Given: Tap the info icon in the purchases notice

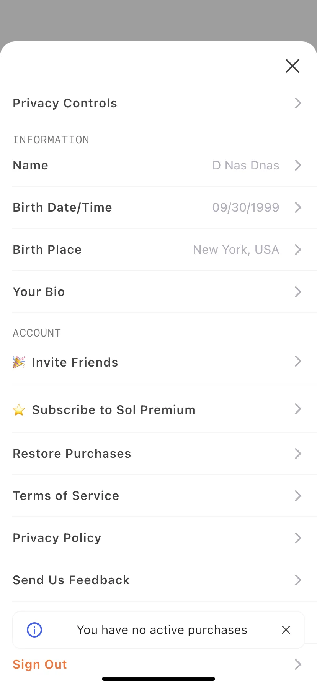Looking at the screenshot, I should pyautogui.click(x=34, y=630).
